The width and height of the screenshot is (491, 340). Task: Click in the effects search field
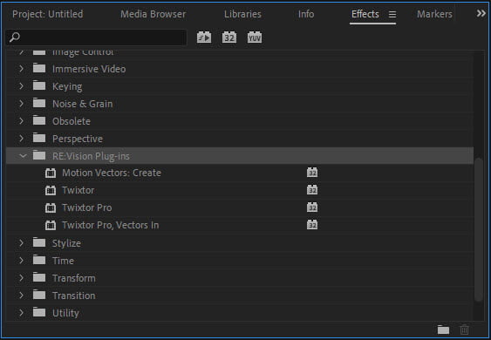click(x=97, y=37)
